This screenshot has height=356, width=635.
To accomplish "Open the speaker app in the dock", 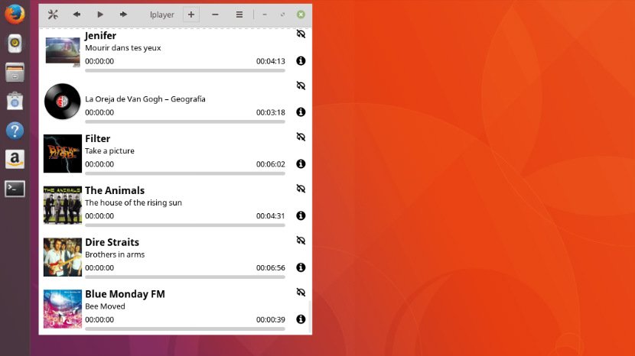I will click(x=15, y=44).
